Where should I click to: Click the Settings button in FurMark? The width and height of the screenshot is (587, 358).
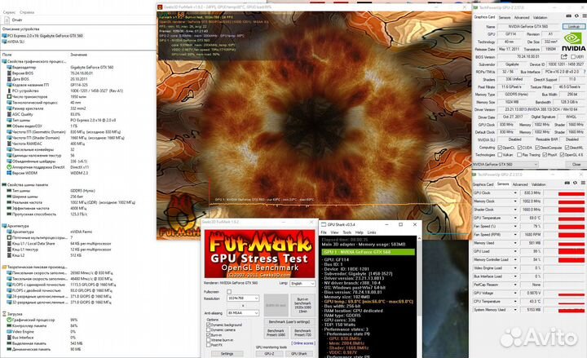[x=227, y=353]
